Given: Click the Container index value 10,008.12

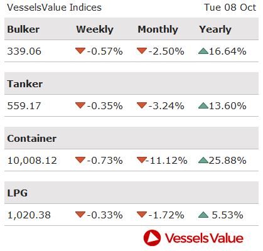Looking at the screenshot, I should [32, 161].
